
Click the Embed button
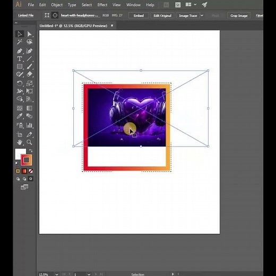point(139,15)
